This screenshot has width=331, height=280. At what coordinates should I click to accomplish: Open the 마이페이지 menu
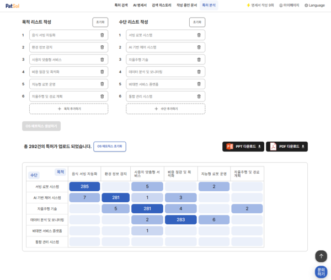[289, 5]
